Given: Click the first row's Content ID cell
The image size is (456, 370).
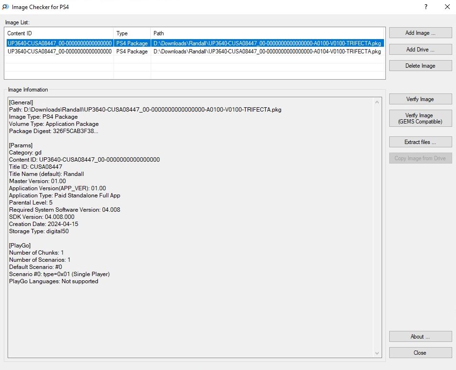Looking at the screenshot, I should [x=60, y=43].
